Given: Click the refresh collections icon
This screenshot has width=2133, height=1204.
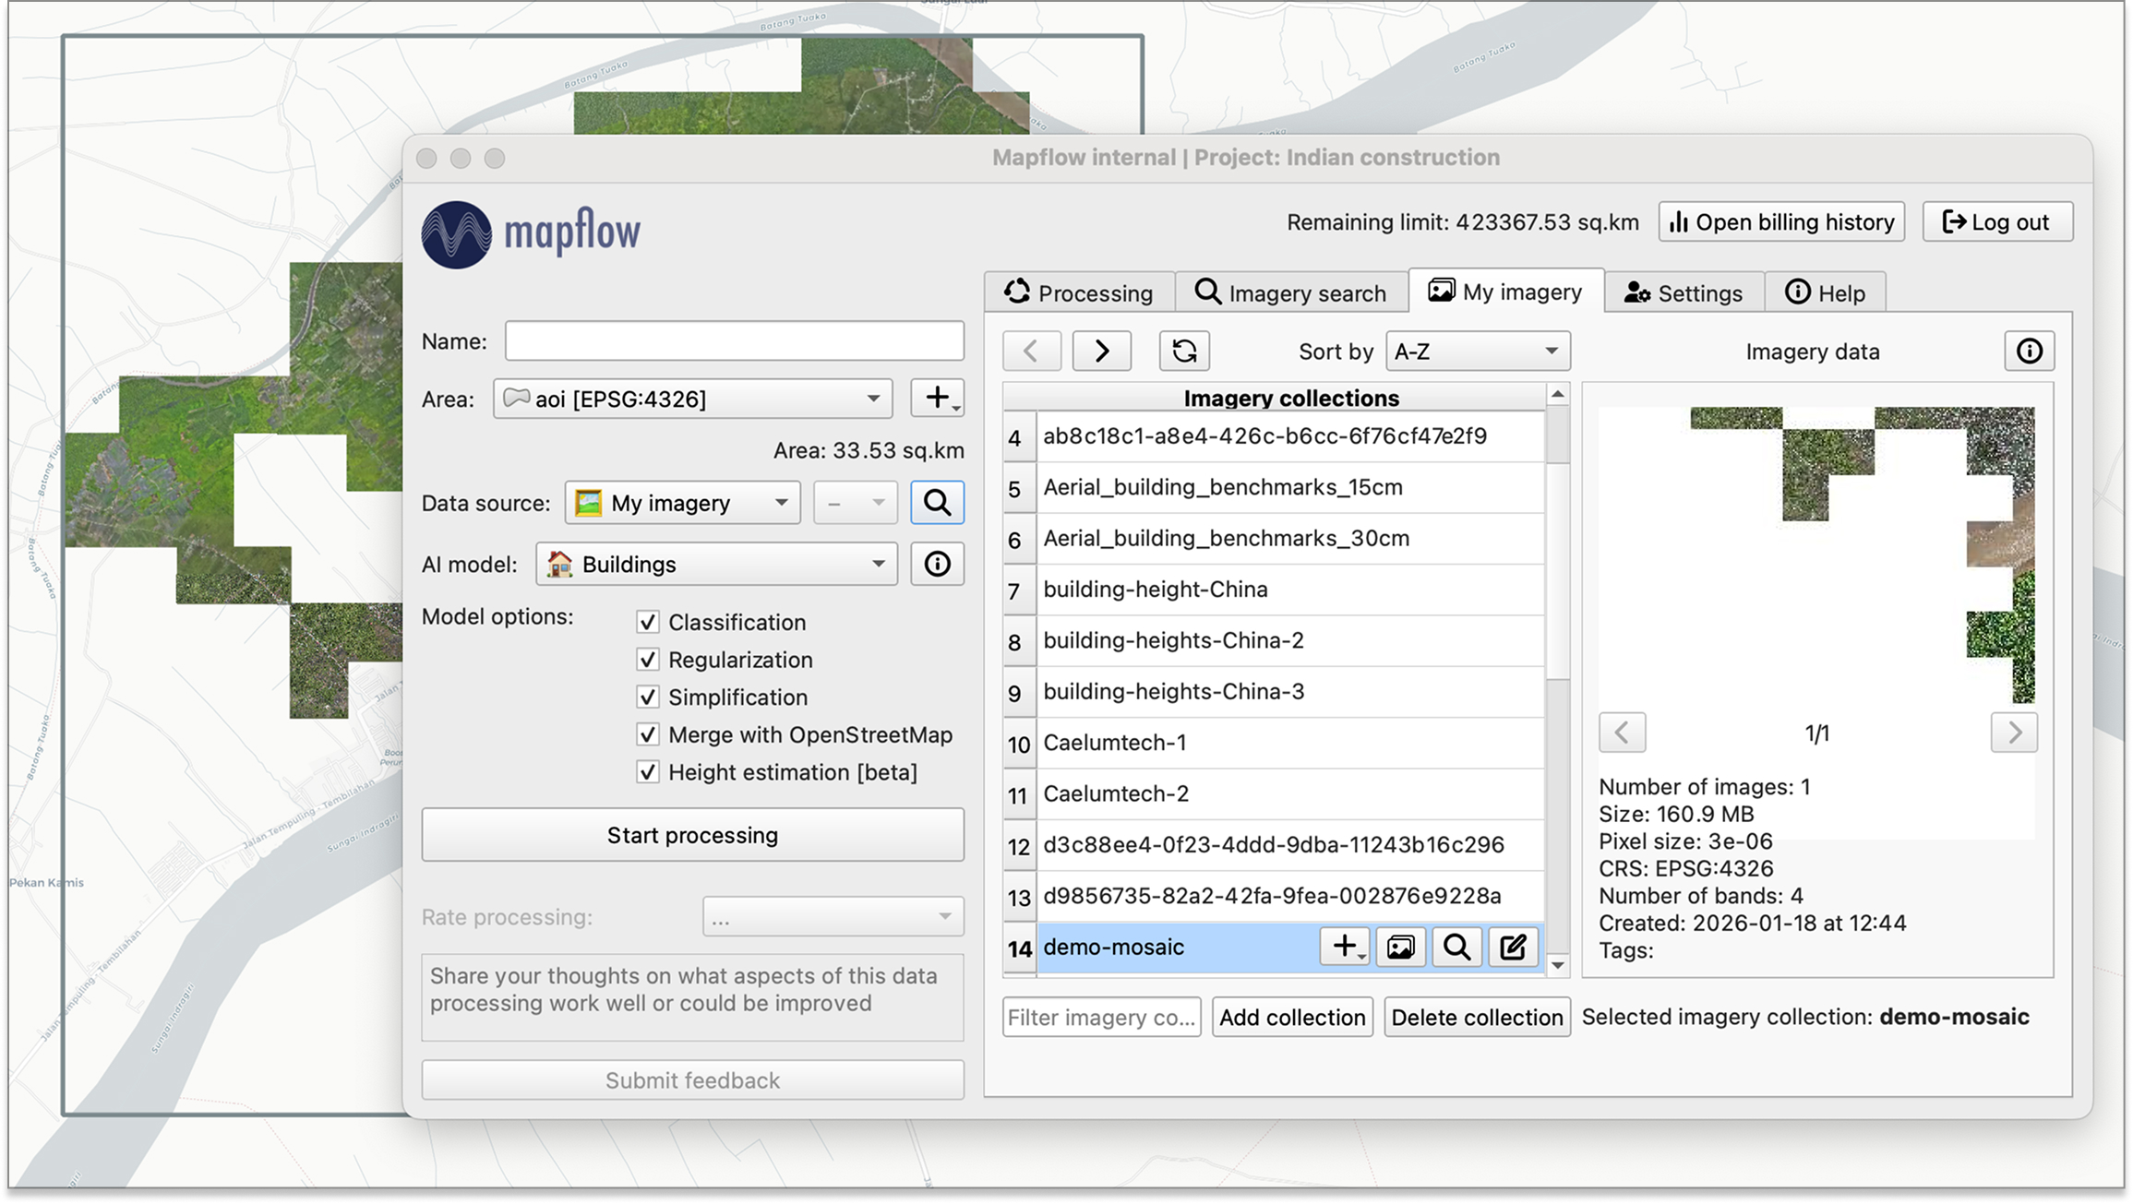Looking at the screenshot, I should [x=1184, y=352].
